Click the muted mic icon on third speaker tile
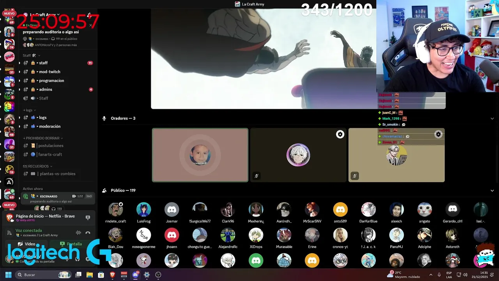Viewport: 499px width, 281px height. [x=354, y=176]
